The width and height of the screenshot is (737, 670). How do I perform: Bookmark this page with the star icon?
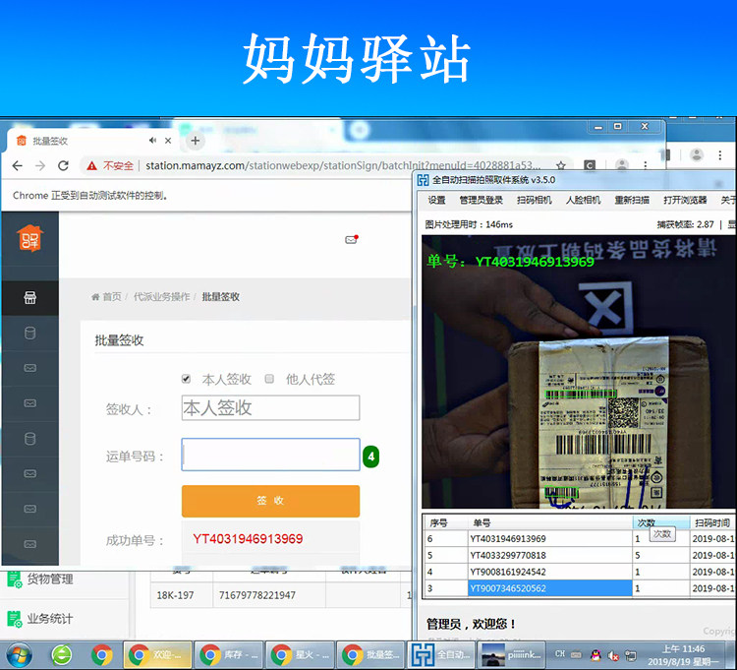tap(561, 165)
